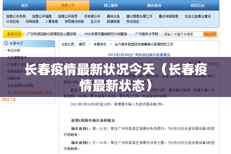Click the 最新公告 yellow label
Image resolution: width=231 pixels, height=154 pixels.
pos(13,34)
